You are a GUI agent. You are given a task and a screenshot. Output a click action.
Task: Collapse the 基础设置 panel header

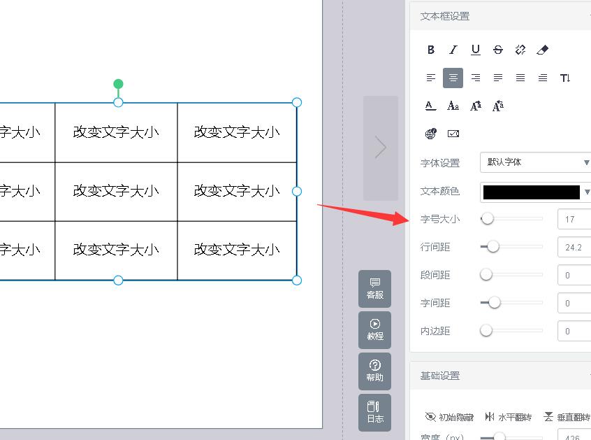click(500, 376)
